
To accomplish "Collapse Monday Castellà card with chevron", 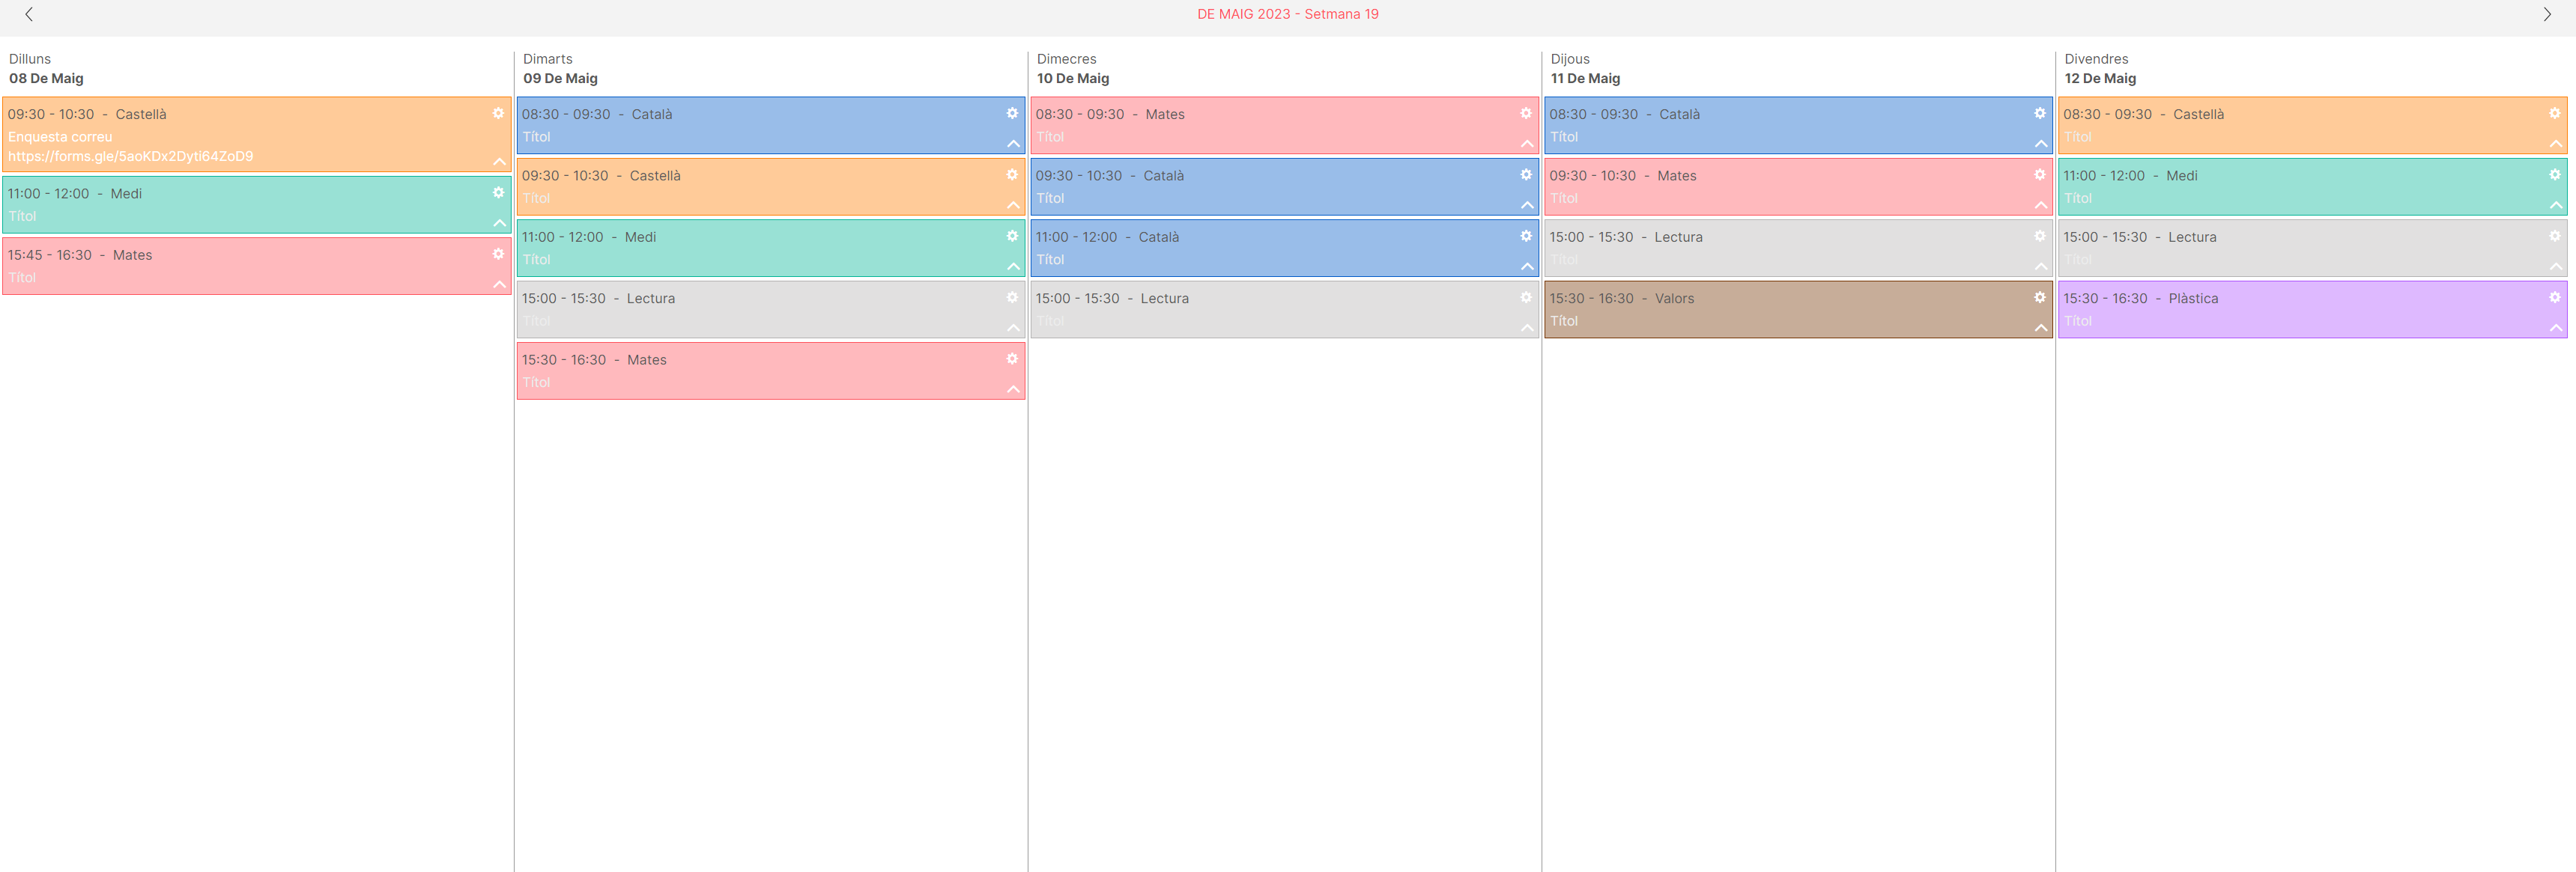I will pyautogui.click(x=499, y=162).
